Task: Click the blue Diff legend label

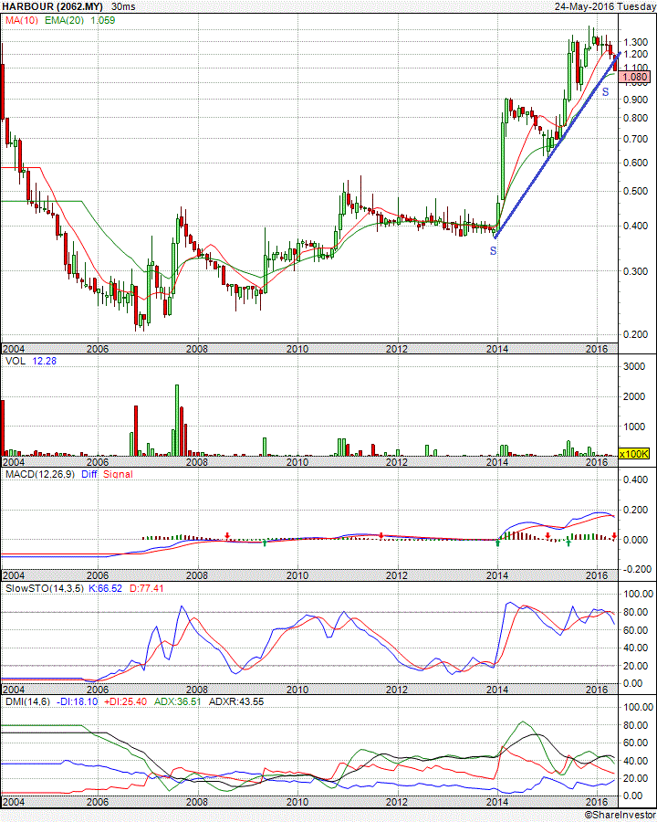Action: tap(89, 474)
